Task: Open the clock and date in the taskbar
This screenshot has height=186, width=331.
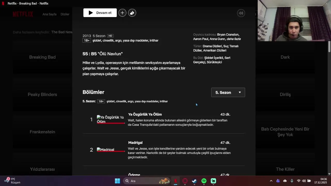Action: click(321, 181)
